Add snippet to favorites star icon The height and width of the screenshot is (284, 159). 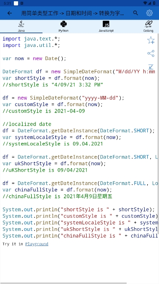[x=151, y=41]
